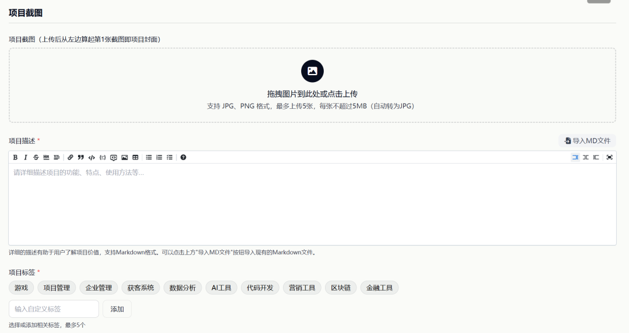
Task: Insert a hyperlink with the link icon
Action: click(x=70, y=157)
